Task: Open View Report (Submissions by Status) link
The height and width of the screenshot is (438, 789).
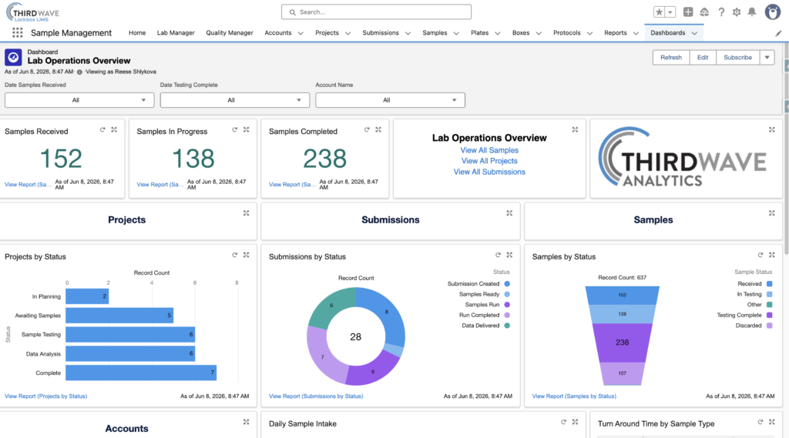Action: (315, 396)
